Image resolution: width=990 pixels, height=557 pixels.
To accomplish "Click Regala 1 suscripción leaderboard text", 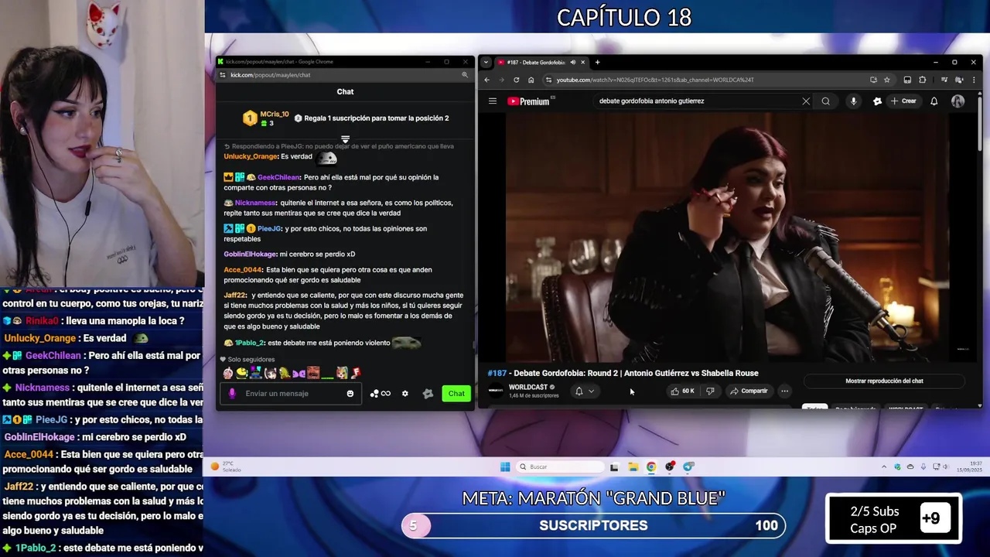I will tap(376, 118).
